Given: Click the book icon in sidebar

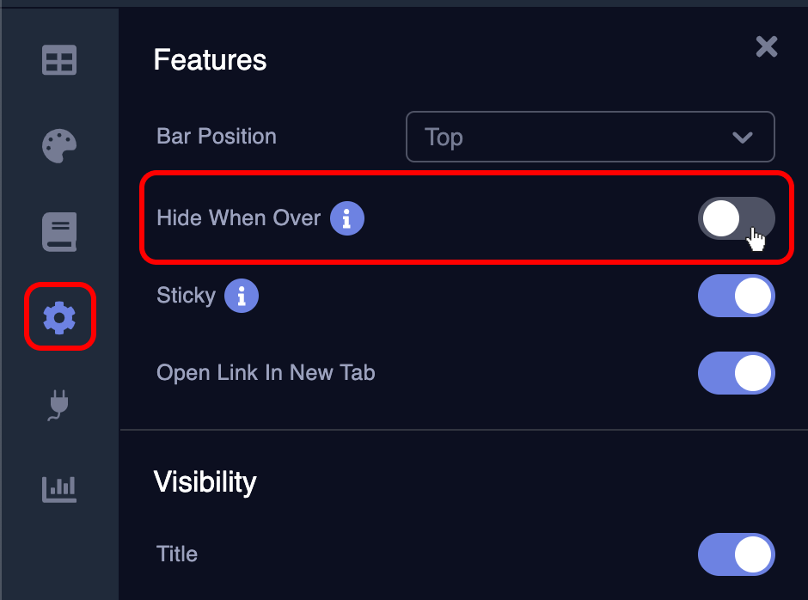Looking at the screenshot, I should click(59, 232).
